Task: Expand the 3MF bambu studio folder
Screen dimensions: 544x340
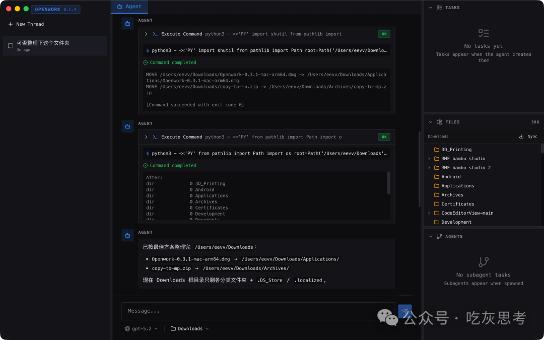Action: click(429, 159)
